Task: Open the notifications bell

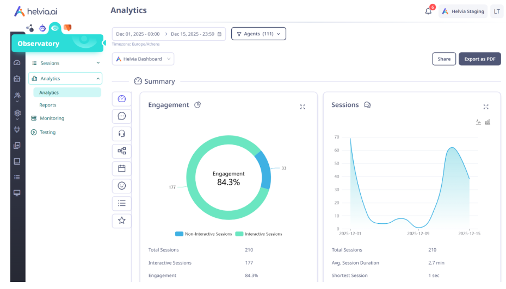Action: [x=428, y=11]
